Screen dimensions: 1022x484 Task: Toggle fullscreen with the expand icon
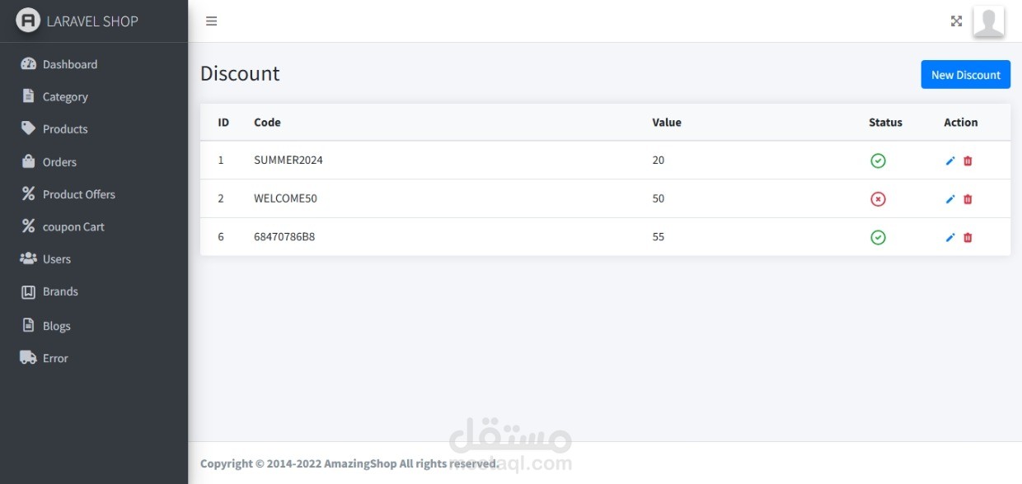coord(956,21)
